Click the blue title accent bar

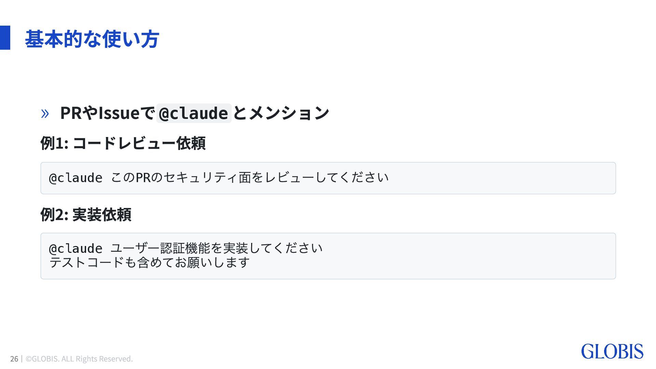point(5,38)
